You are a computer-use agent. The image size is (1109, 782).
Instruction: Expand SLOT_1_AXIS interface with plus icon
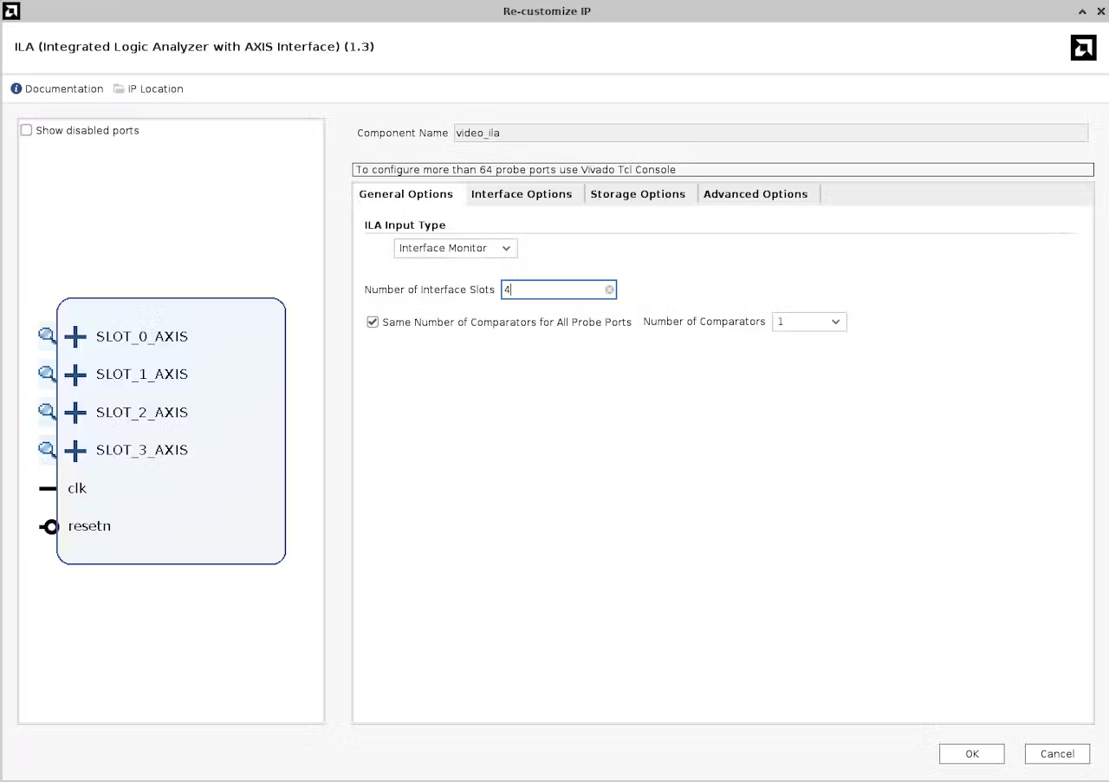pyautogui.click(x=75, y=375)
